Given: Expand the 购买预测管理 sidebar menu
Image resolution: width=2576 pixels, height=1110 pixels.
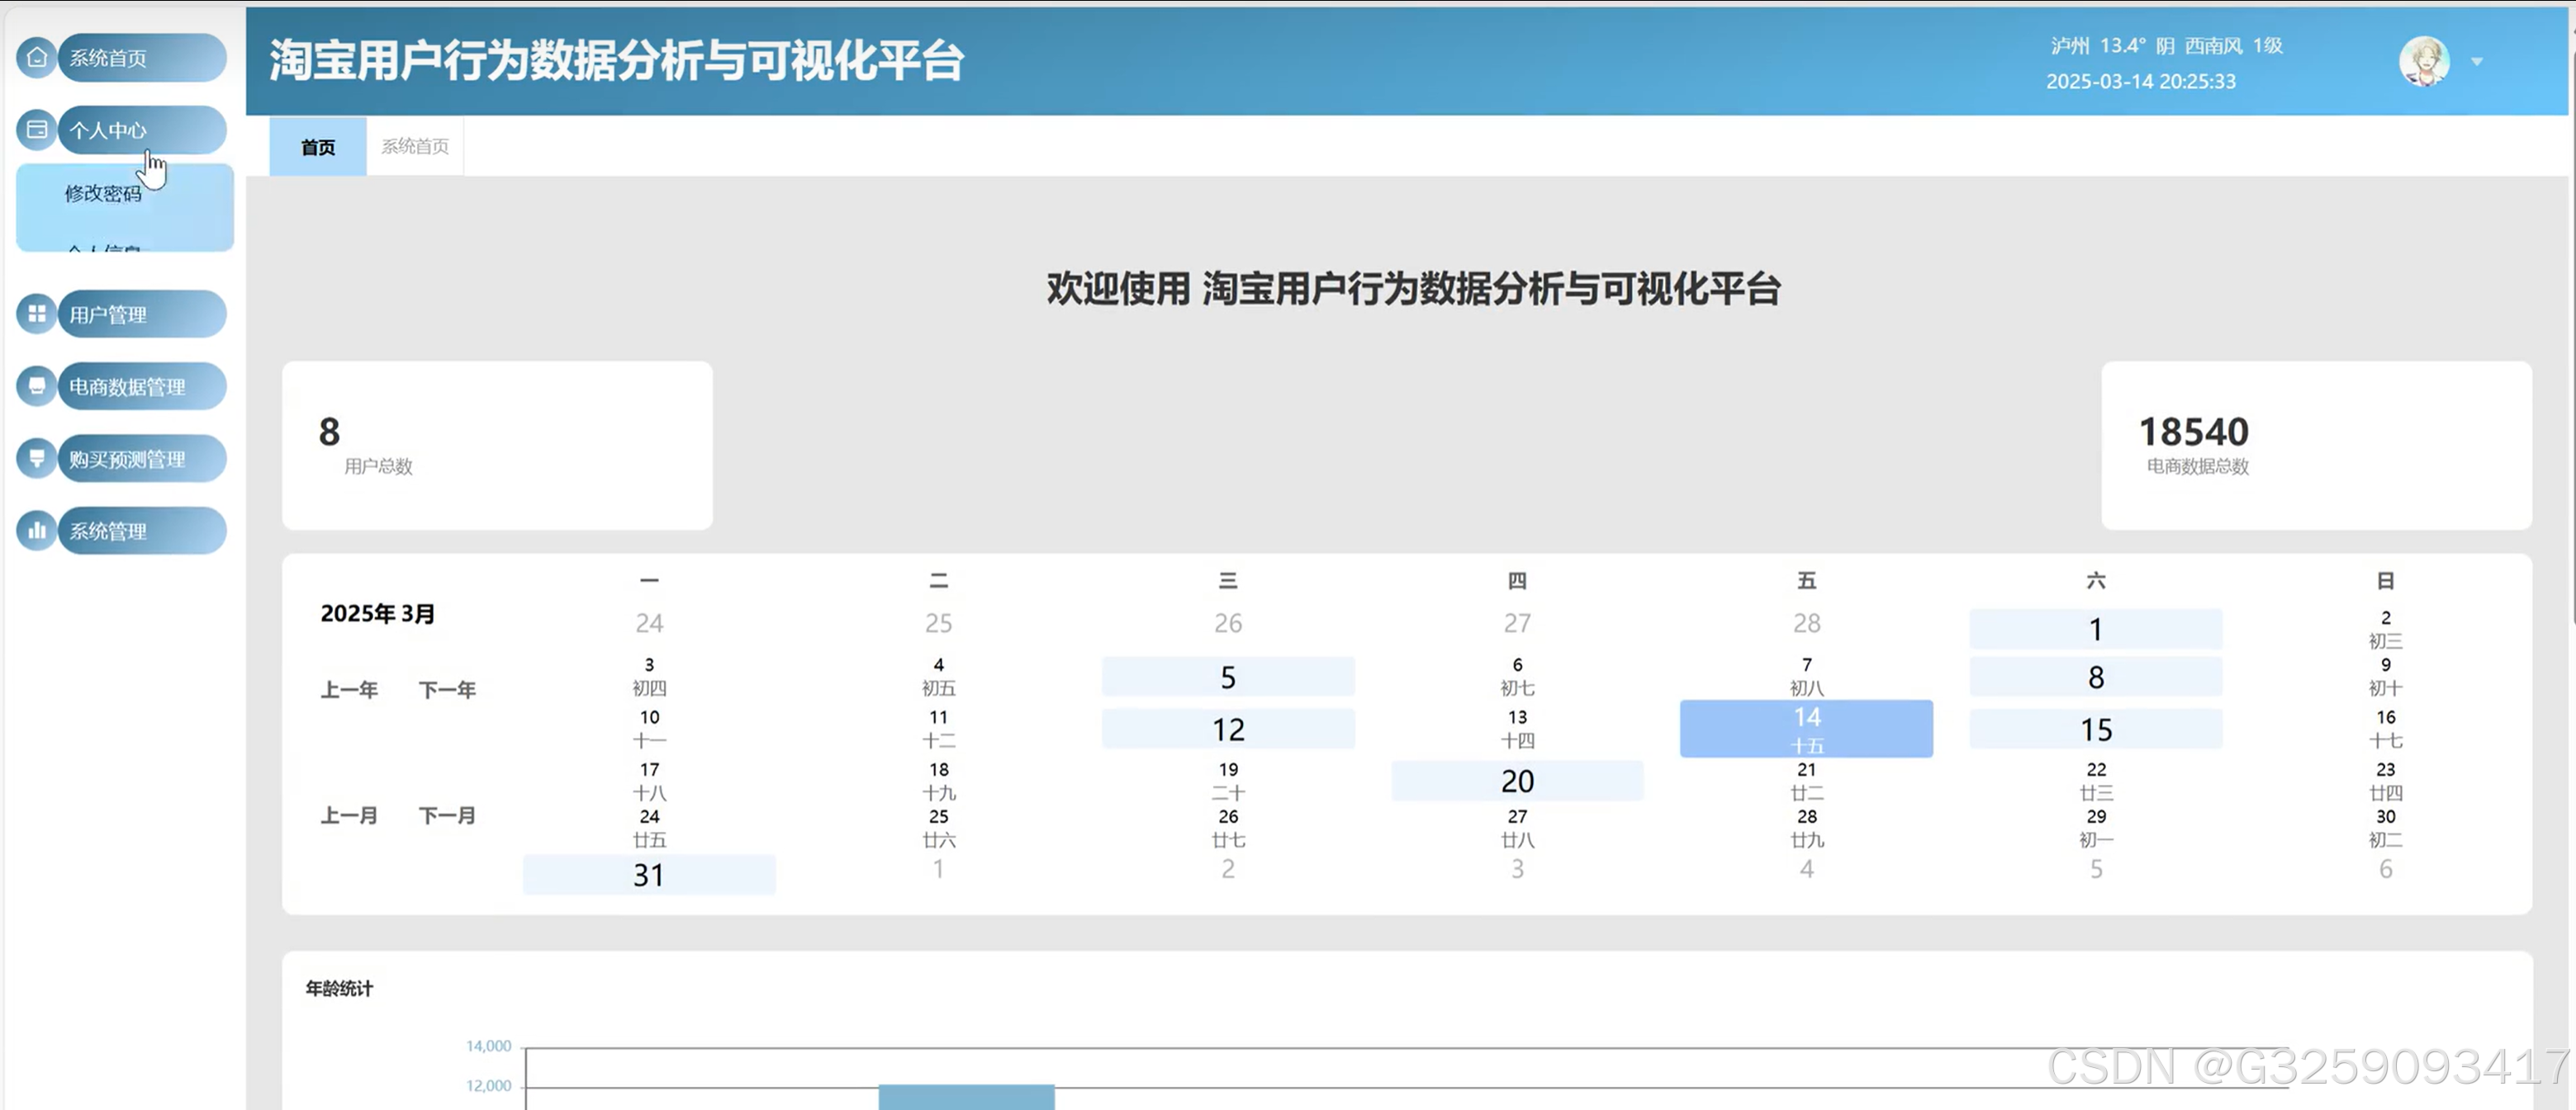Looking at the screenshot, I should [x=142, y=459].
